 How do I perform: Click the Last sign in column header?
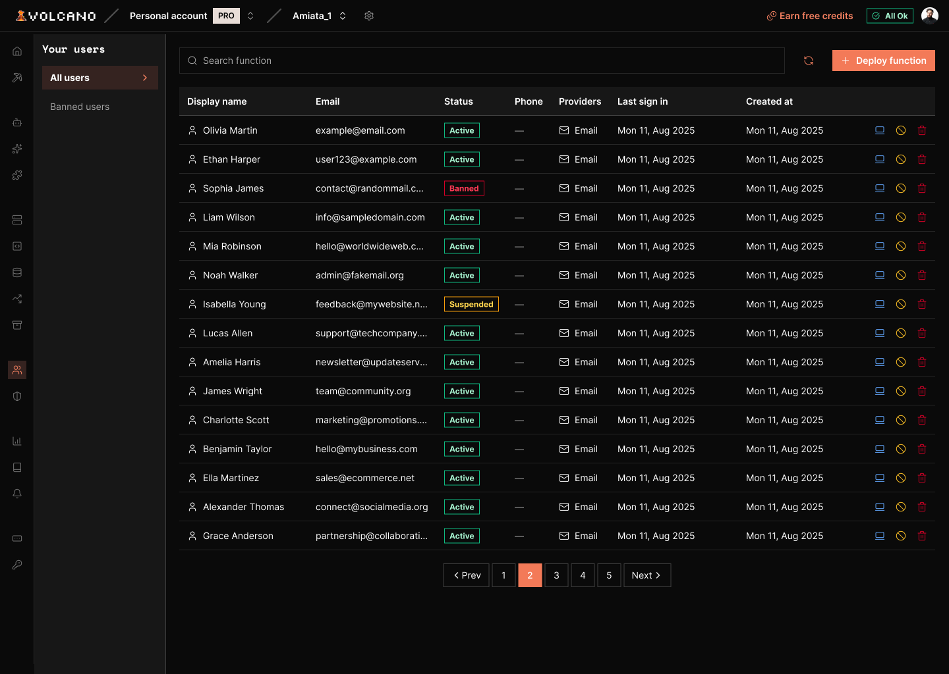(x=643, y=101)
